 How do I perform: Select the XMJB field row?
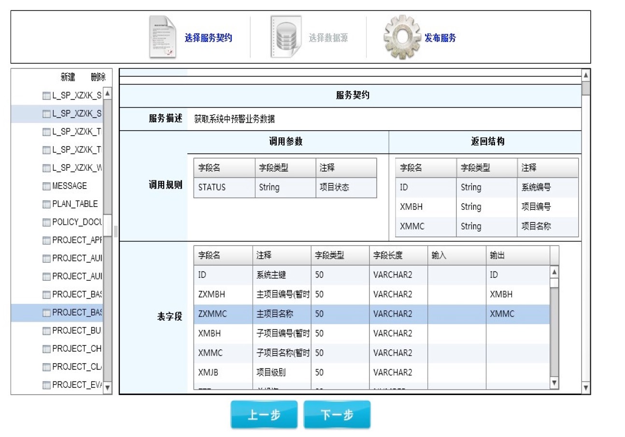pos(372,372)
